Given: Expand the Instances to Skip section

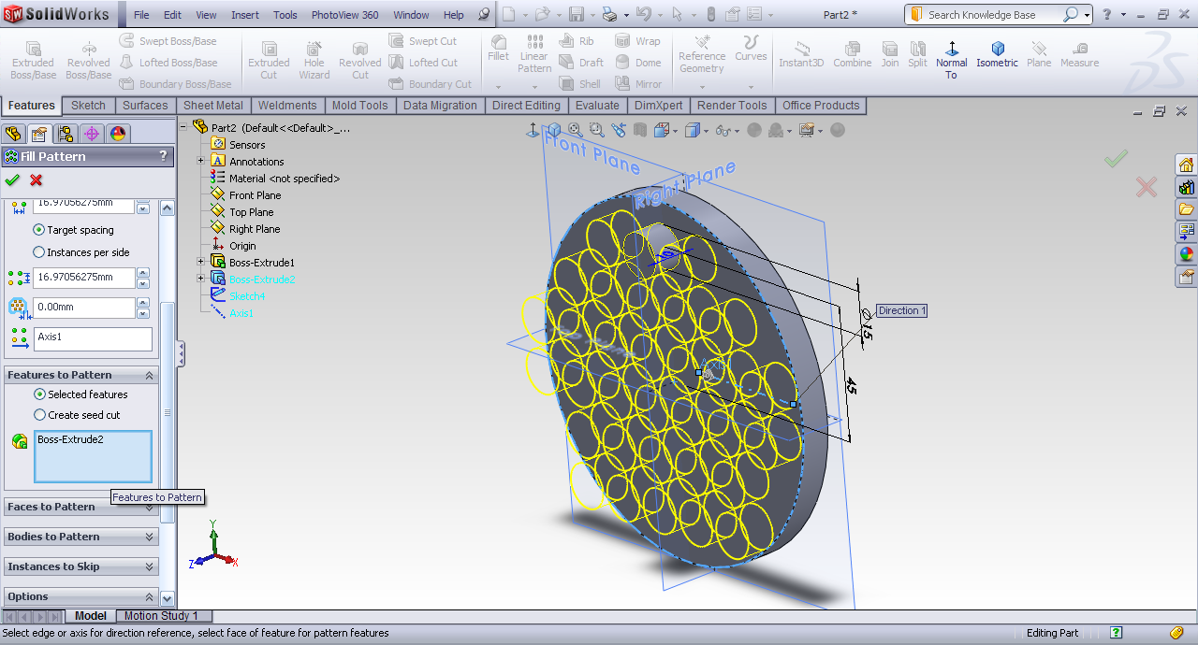Looking at the screenshot, I should point(149,566).
